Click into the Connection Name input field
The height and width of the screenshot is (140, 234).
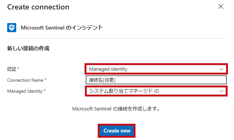tap(156, 80)
